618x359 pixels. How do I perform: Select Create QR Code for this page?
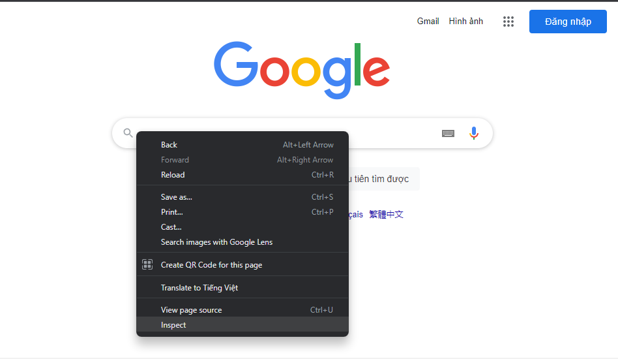coord(243,265)
